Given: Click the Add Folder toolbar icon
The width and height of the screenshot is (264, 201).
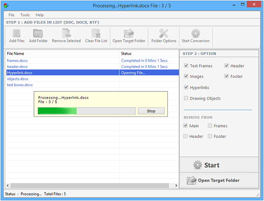Looking at the screenshot, I should coord(38,33).
